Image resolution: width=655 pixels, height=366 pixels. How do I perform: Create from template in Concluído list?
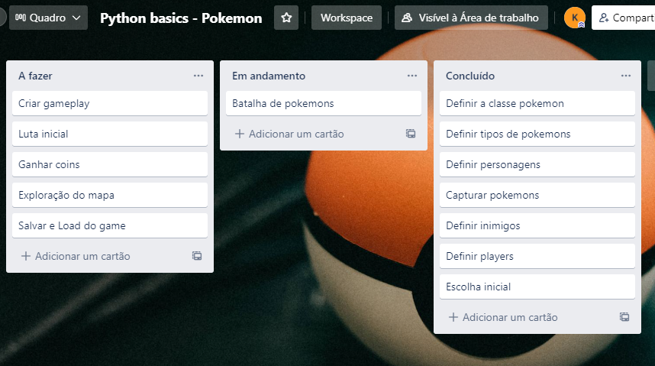point(624,317)
